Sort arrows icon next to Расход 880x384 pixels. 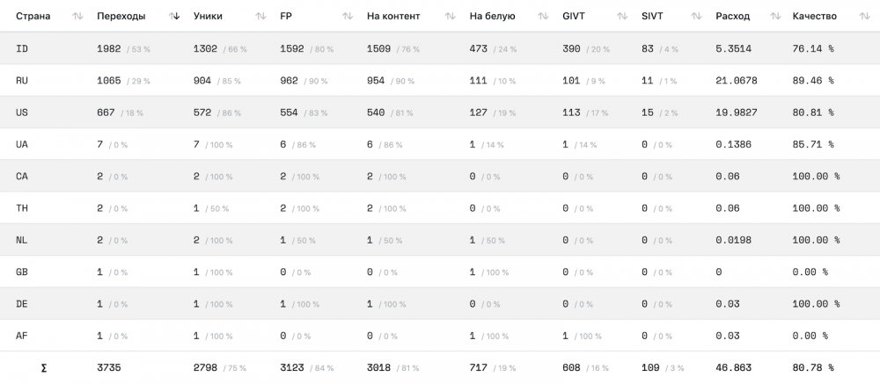coord(775,17)
